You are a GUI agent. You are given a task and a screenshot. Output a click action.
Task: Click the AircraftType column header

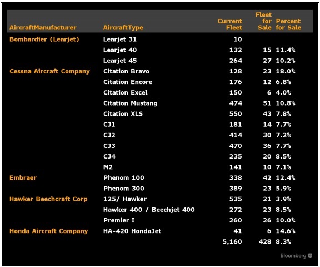(x=123, y=28)
